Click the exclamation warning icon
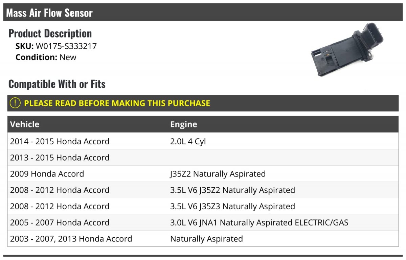Viewport: 406px width, 260px height. click(15, 103)
